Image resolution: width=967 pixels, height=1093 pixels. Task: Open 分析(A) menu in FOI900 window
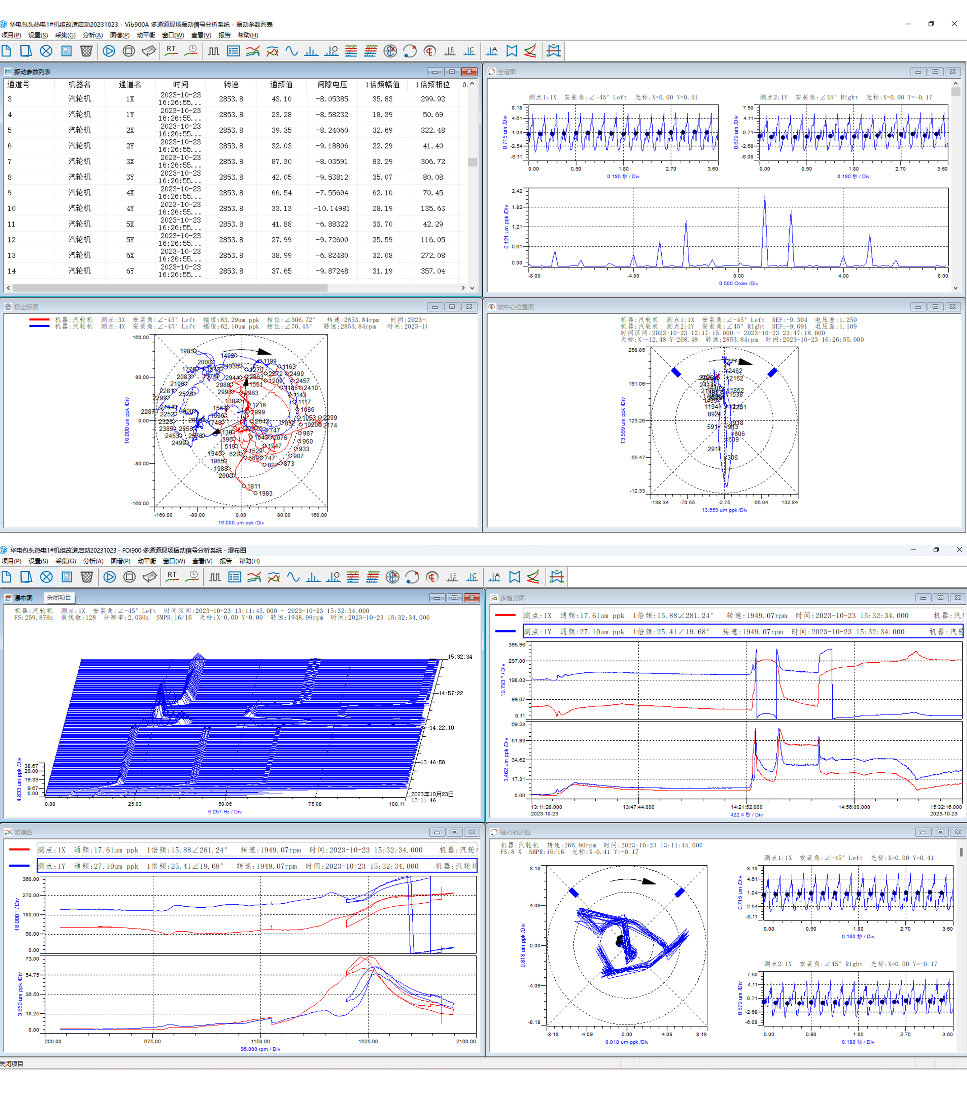coord(93,561)
